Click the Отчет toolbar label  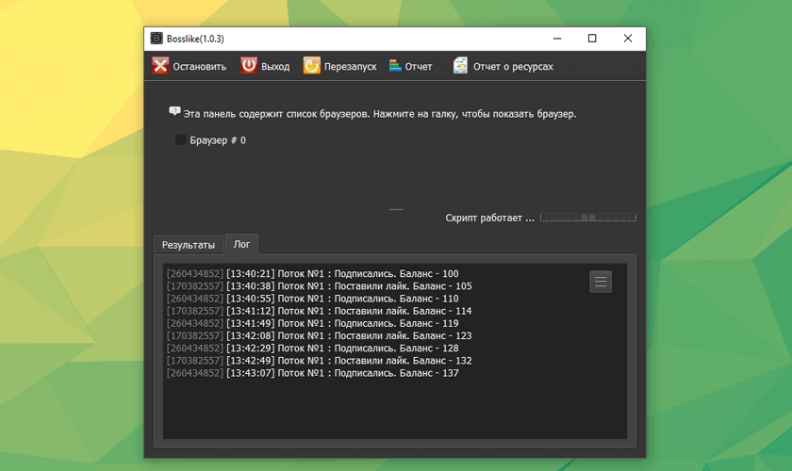[419, 67]
